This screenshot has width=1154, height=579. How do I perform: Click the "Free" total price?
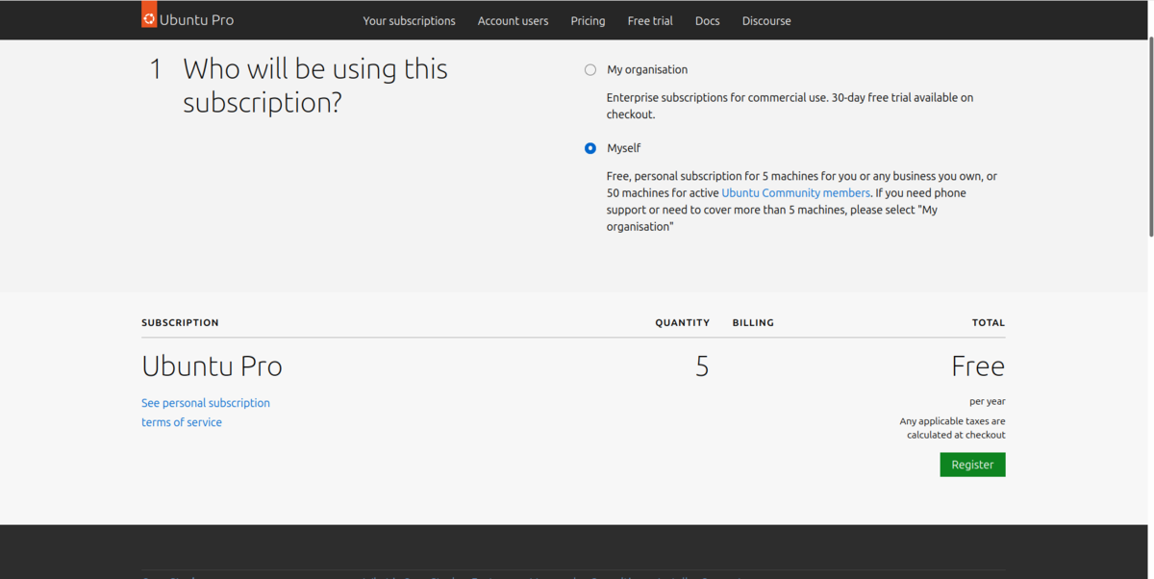977,366
